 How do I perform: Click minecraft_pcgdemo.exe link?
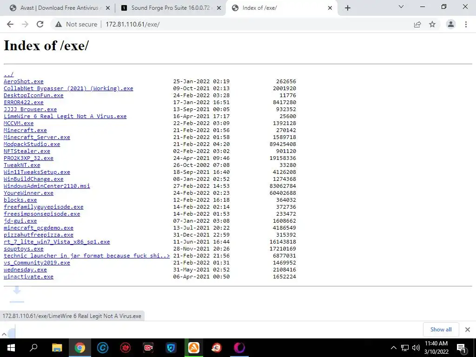39,228
